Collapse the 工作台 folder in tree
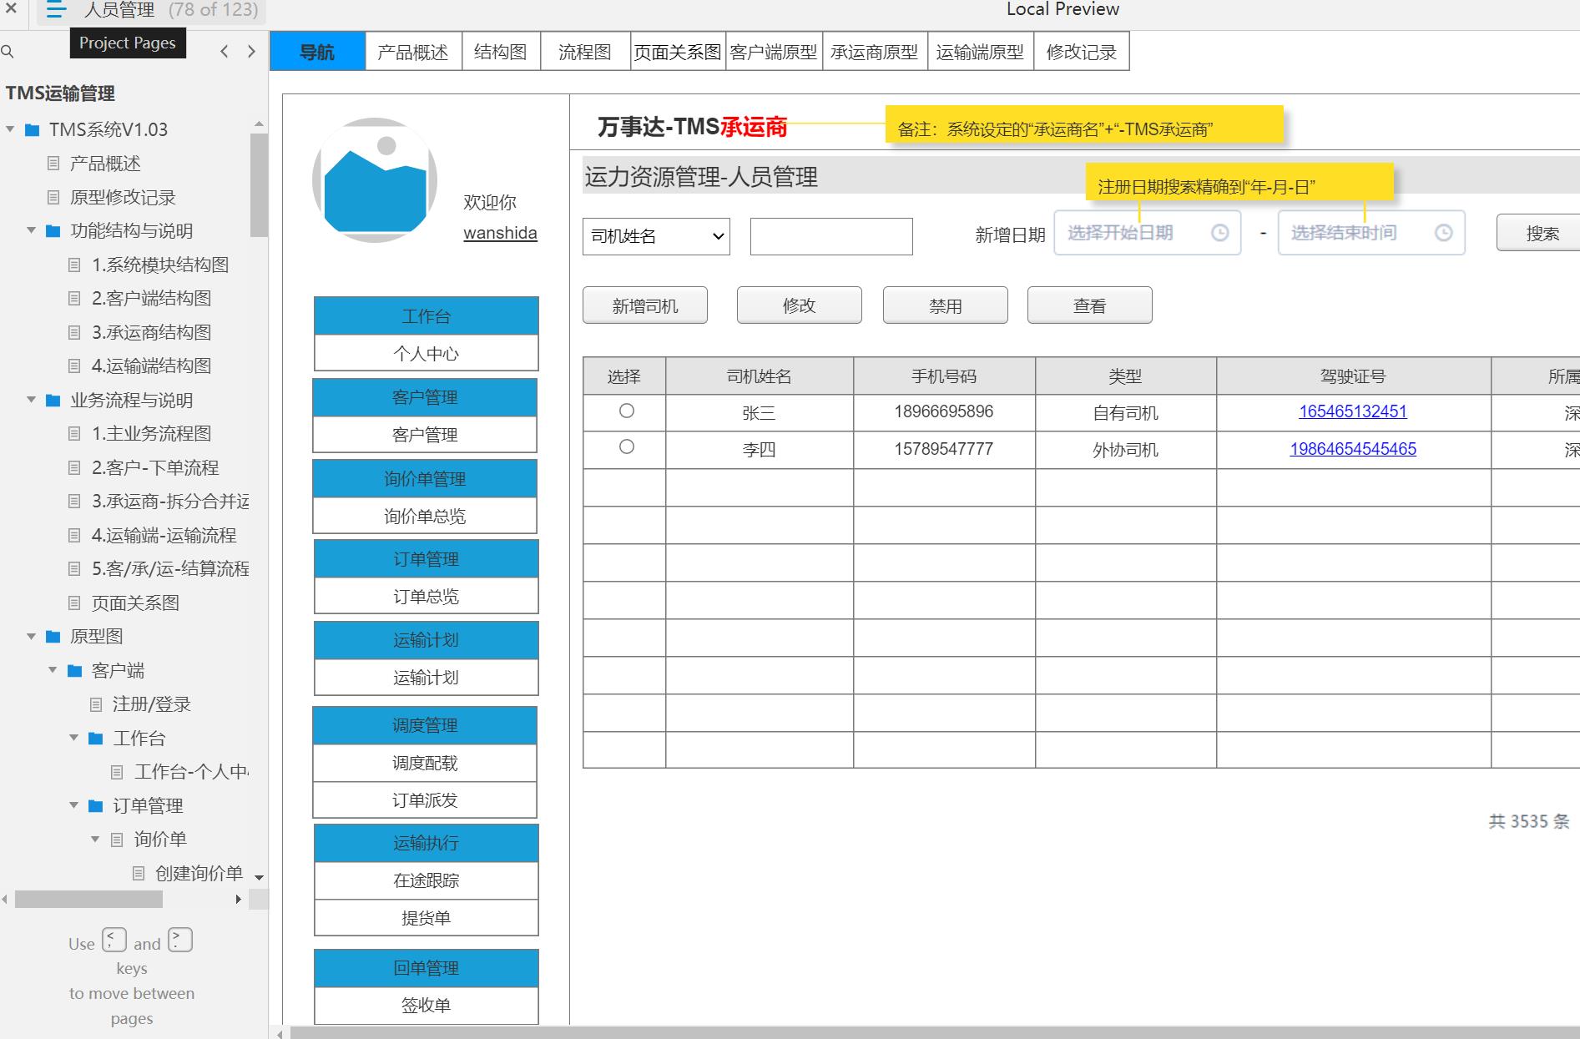Screen dimensions: 1580x1039 coord(73,738)
